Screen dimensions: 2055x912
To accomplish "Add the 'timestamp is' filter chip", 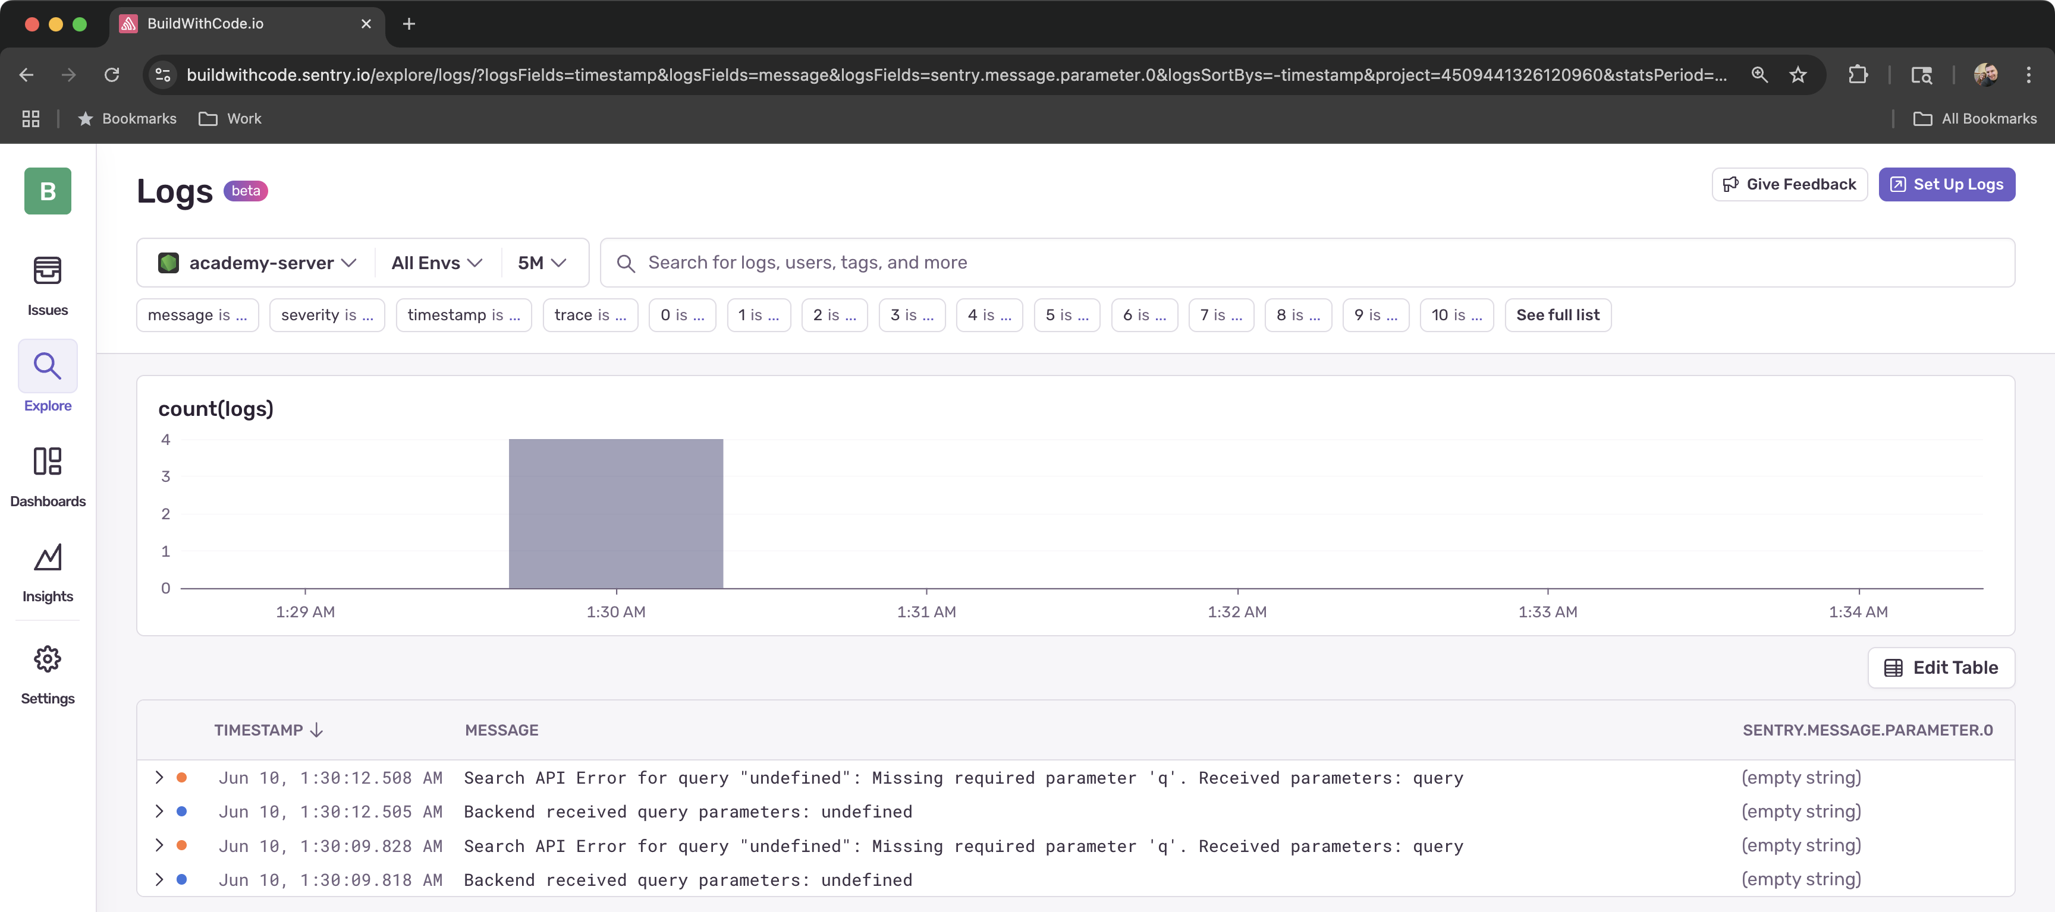I will (x=463, y=315).
